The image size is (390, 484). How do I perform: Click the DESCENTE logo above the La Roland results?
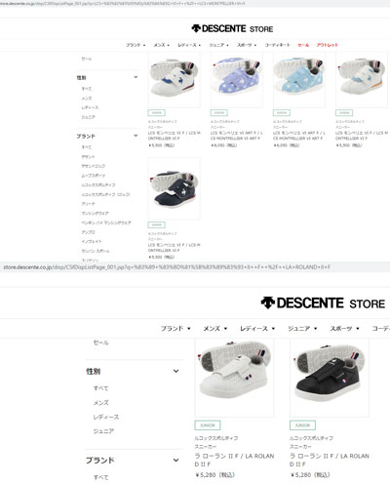[323, 302]
